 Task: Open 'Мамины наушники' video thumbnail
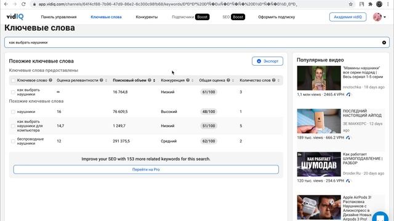coord(319,78)
